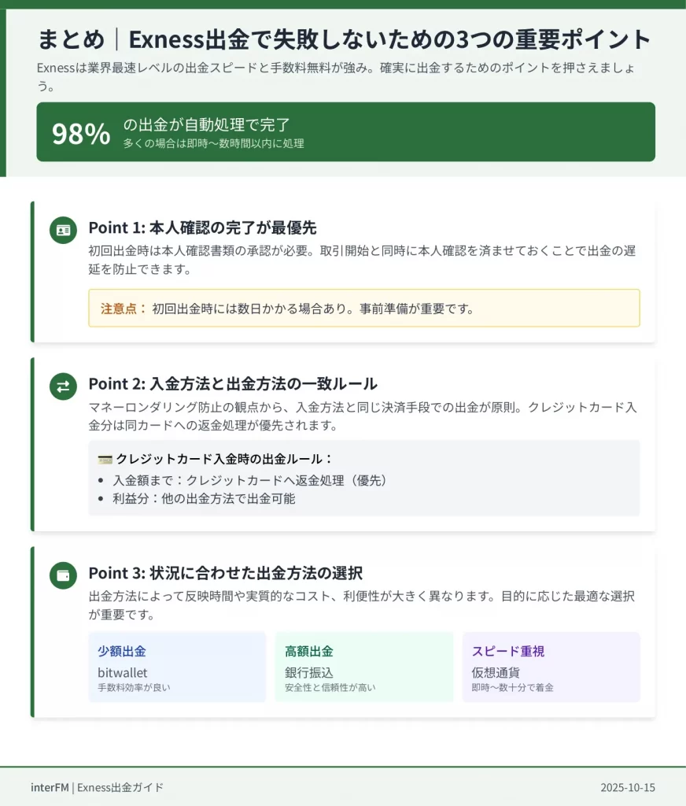Screen dimensions: 686x806
Task: Click the クレジットカード入金時の出金ルール label
Action: 224,459
